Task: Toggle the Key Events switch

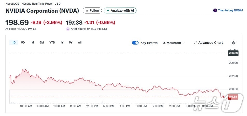Action: pos(135,43)
